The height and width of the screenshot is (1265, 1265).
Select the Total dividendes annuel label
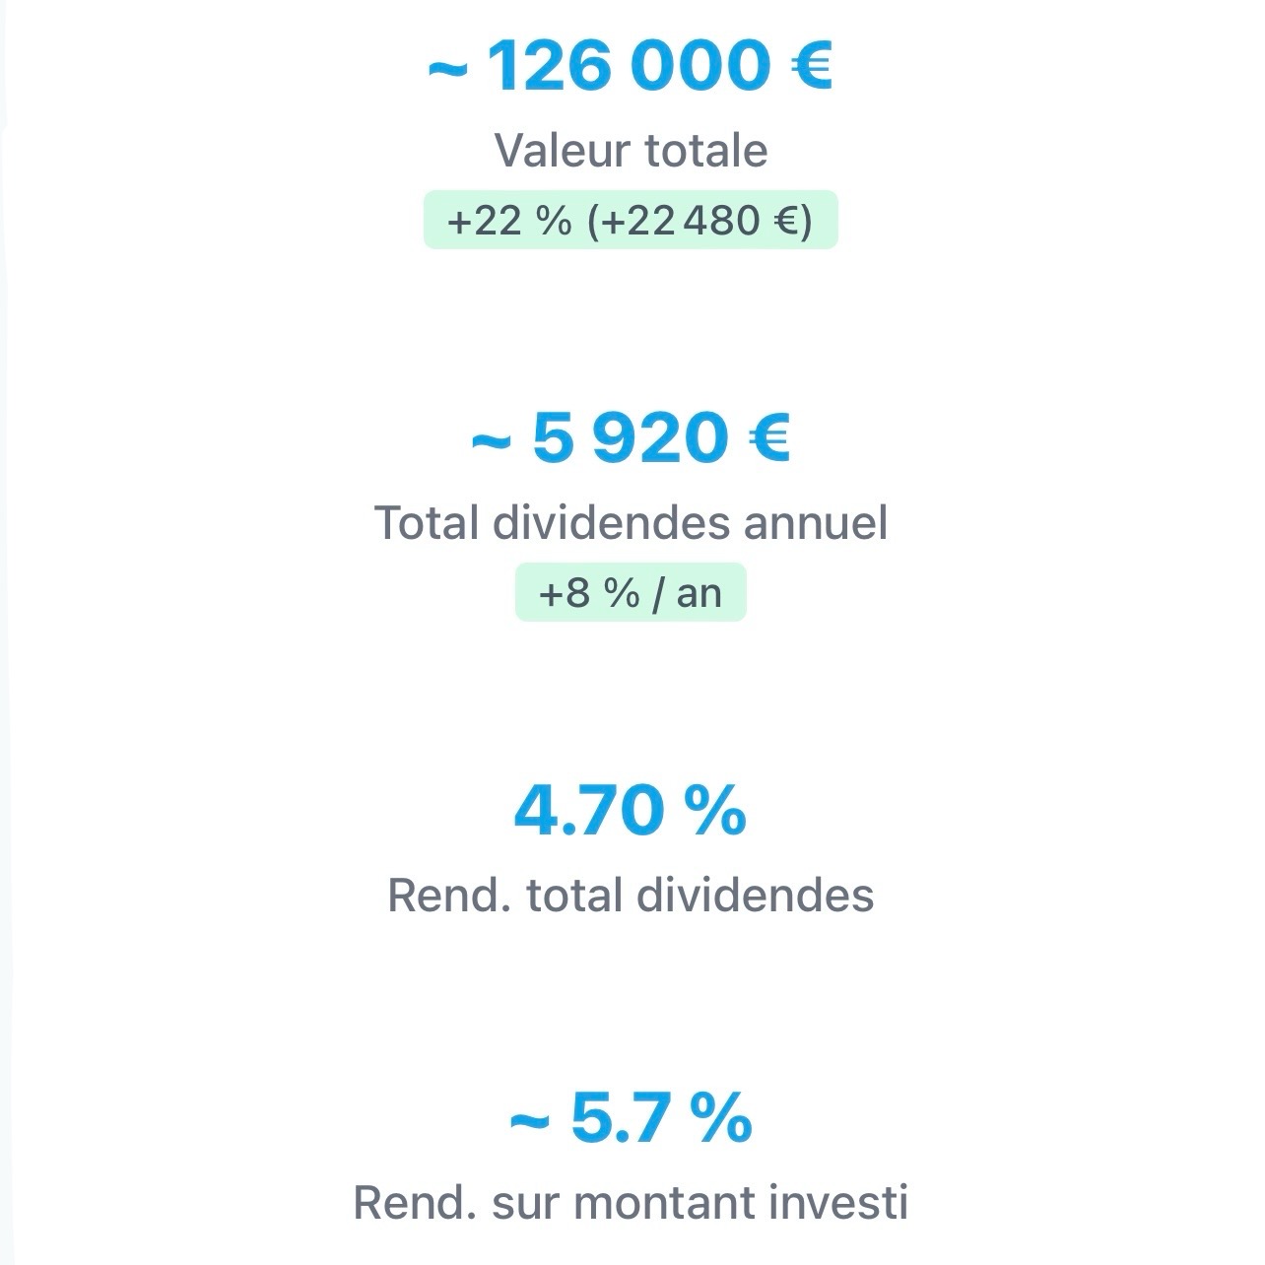[x=631, y=522]
